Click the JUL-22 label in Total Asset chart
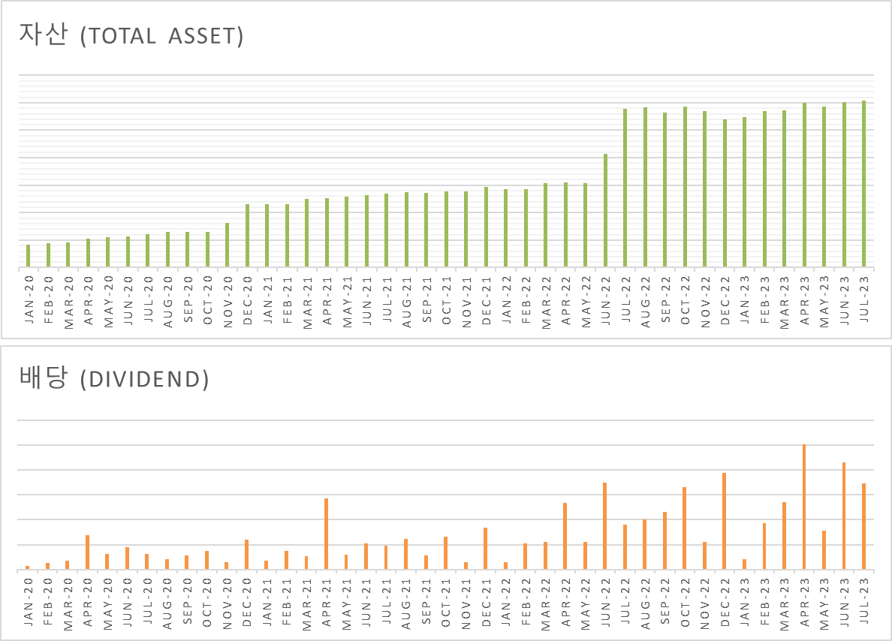Screen dimensions: 892x641 (x=625, y=299)
